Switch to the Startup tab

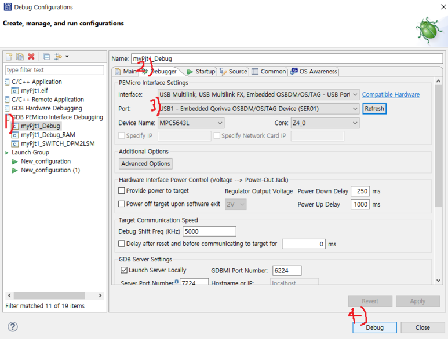pos(201,72)
